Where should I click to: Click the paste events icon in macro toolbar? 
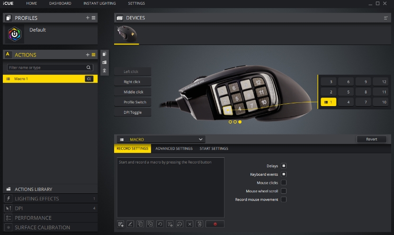150,224
